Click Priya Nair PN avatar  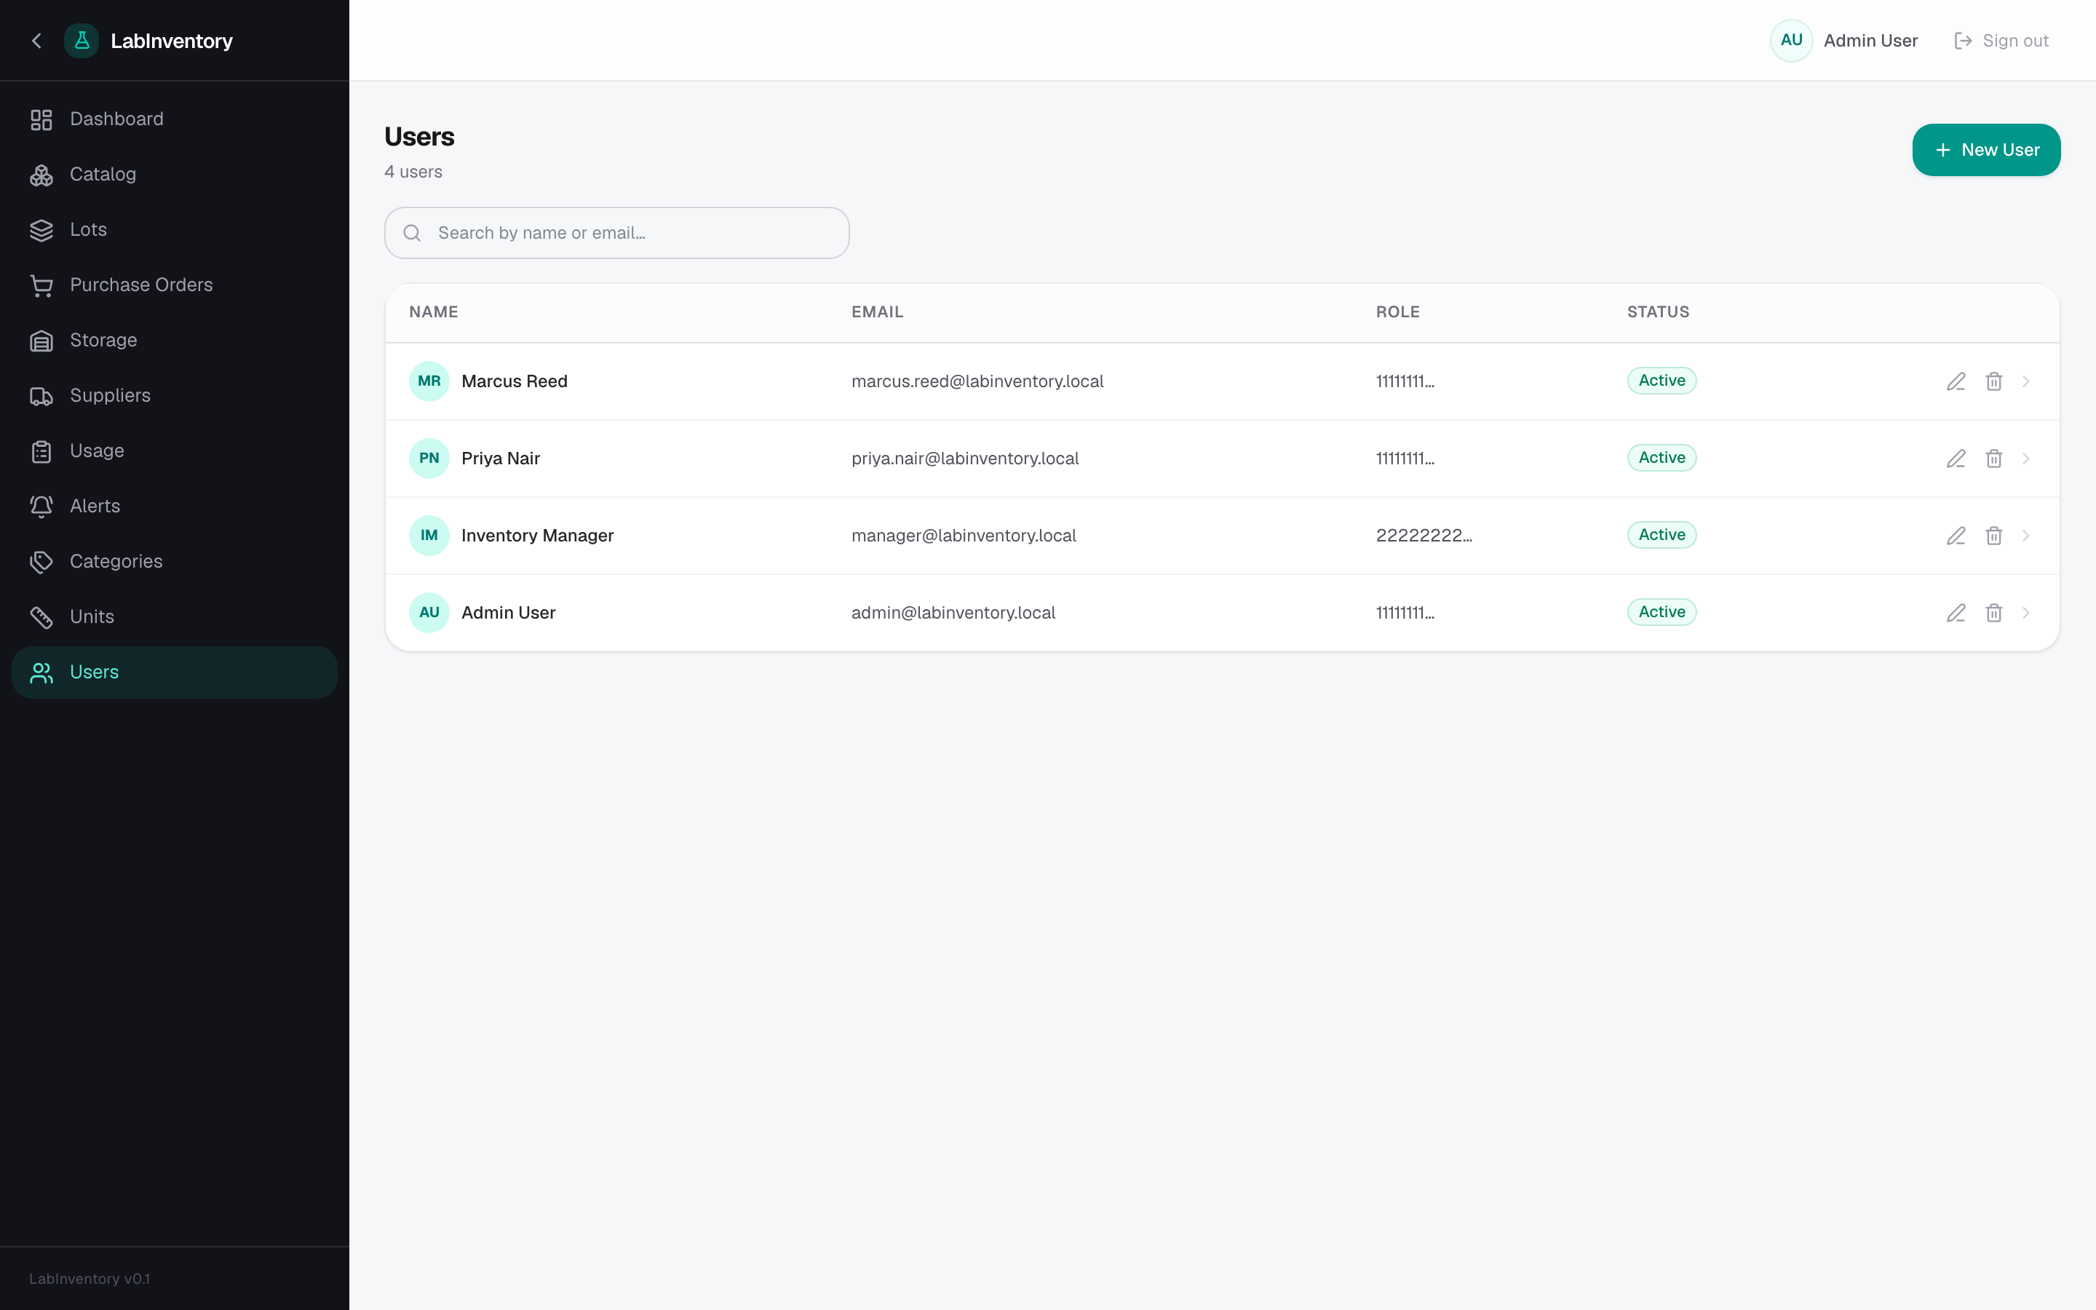pos(429,458)
